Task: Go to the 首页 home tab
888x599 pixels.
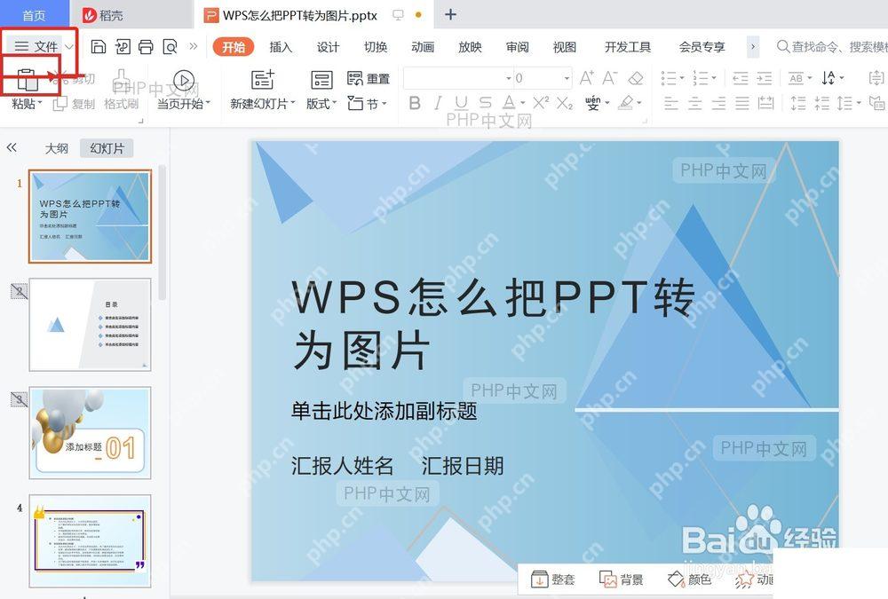Action: pyautogui.click(x=34, y=15)
